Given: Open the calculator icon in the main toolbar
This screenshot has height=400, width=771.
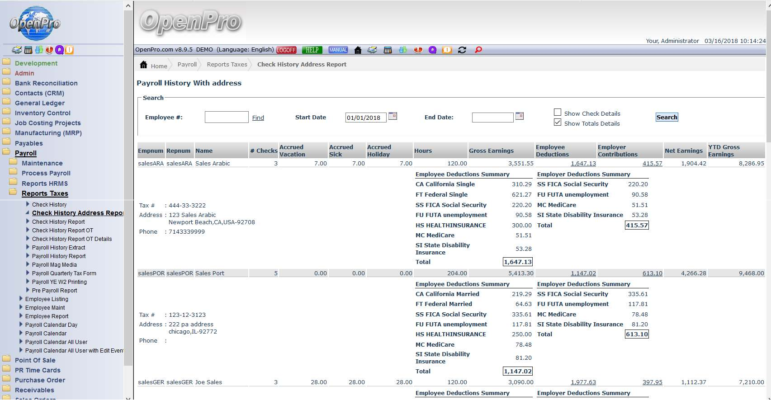Looking at the screenshot, I should click(x=388, y=50).
